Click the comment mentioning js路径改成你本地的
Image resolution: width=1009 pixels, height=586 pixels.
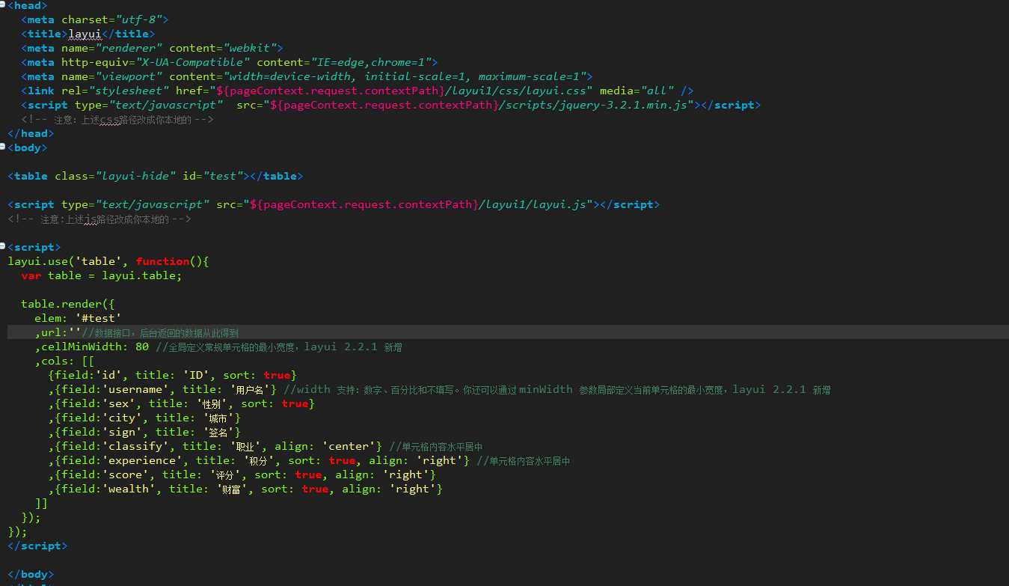(x=99, y=219)
